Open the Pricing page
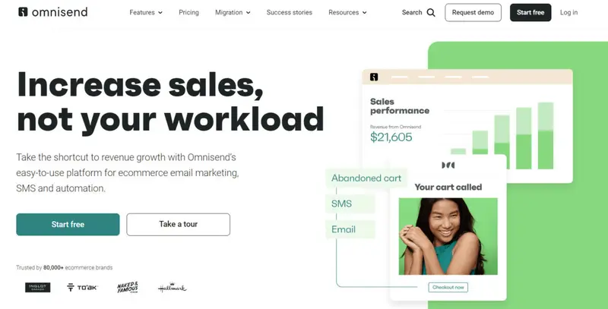Screen dimensions: 608x309 point(188,12)
